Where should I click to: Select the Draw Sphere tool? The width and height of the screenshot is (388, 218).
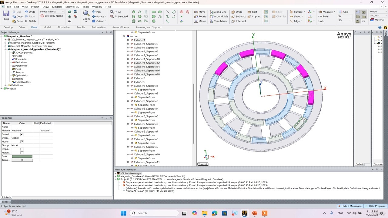pyautogui.click(x=139, y=16)
